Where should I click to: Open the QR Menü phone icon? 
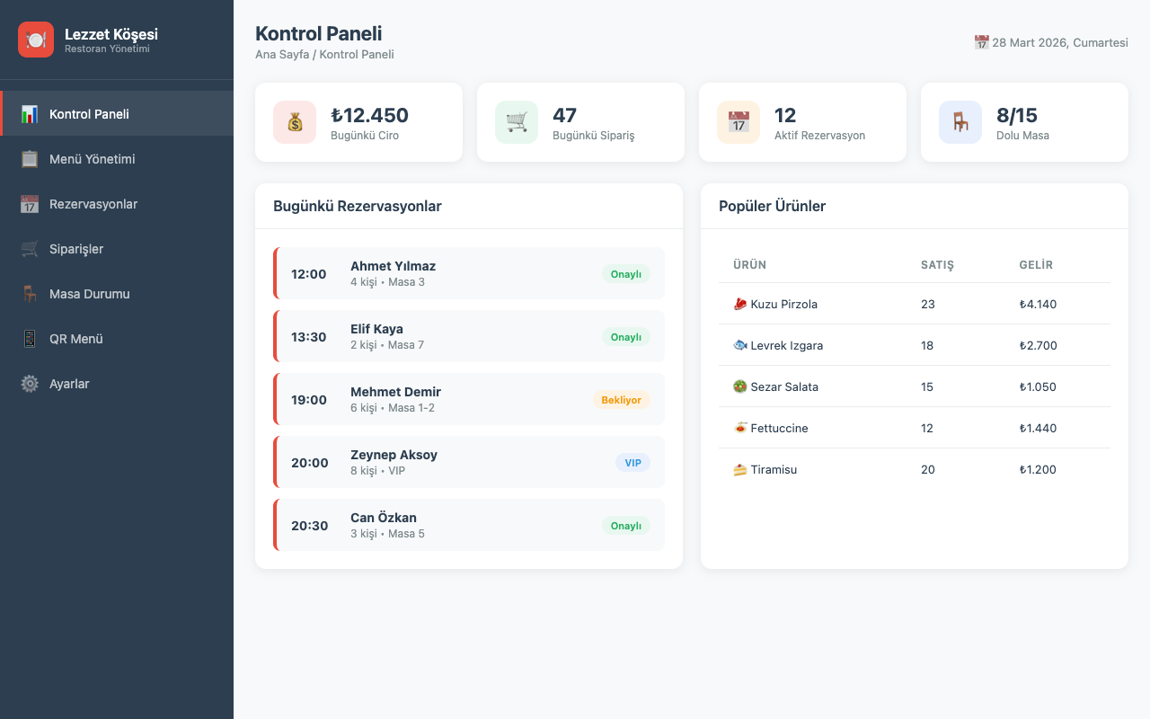[x=30, y=339]
